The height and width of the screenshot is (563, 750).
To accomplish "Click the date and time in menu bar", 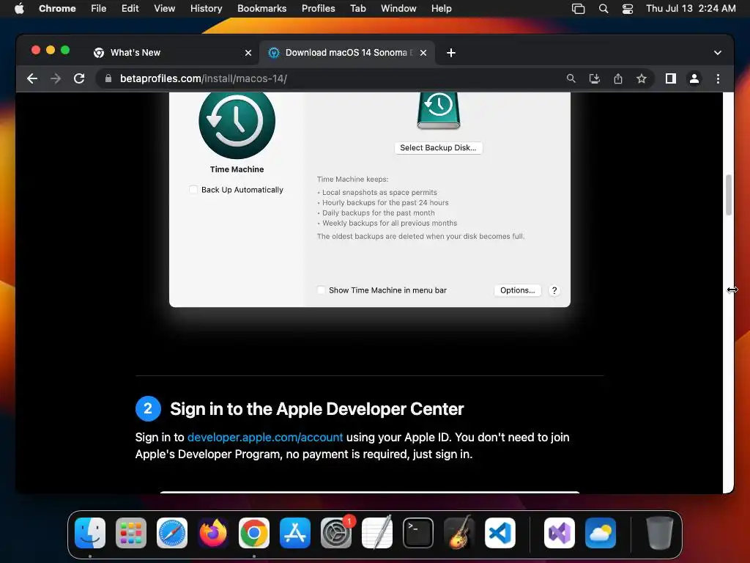I will click(x=691, y=8).
